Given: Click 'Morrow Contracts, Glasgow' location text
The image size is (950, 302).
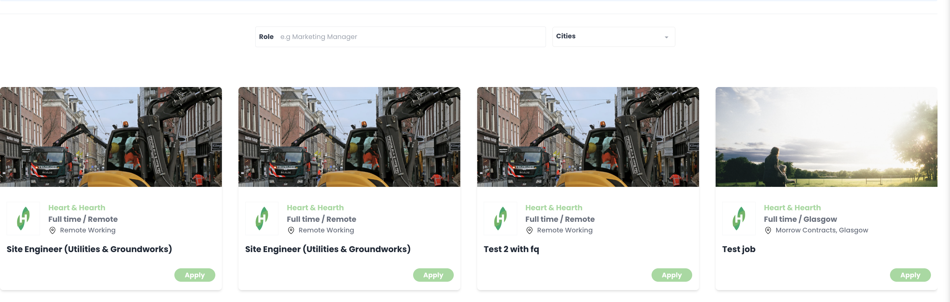Looking at the screenshot, I should point(822,230).
